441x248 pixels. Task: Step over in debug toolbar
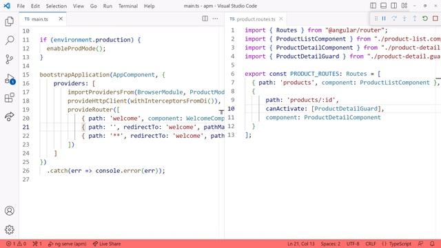tap(394, 19)
